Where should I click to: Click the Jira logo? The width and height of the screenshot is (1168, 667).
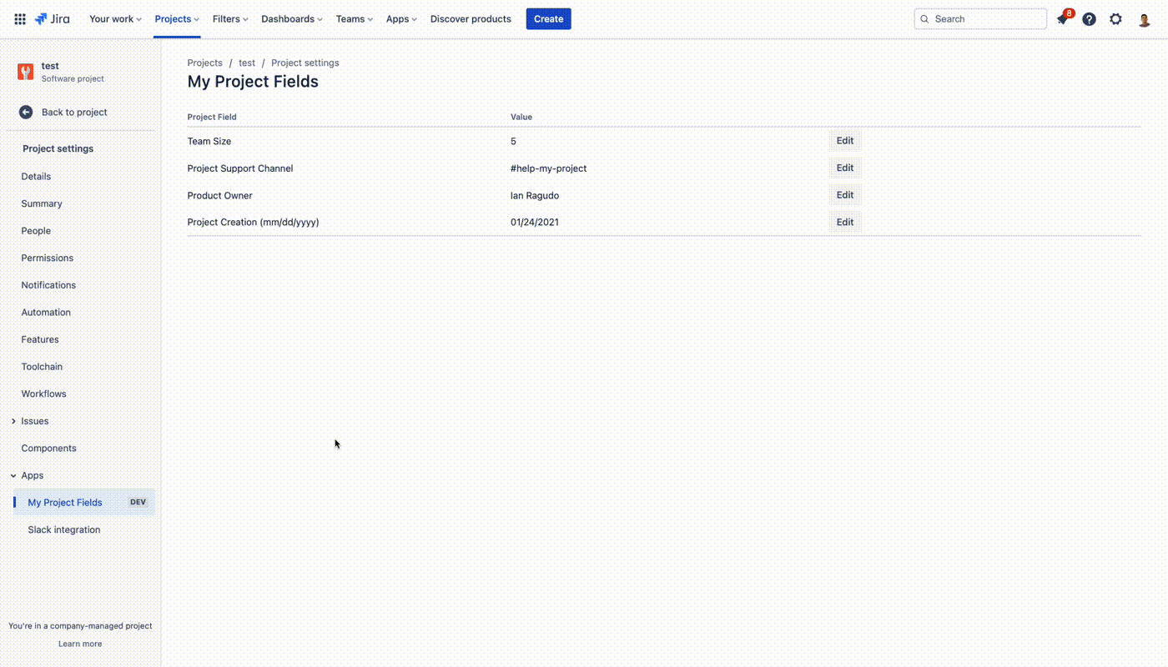click(52, 19)
